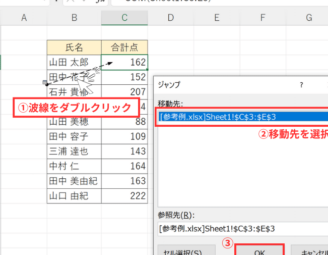
Task: Select column C header
Action: pos(124,18)
